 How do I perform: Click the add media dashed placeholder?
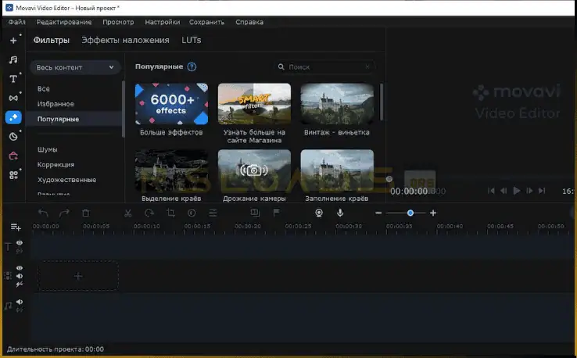pyautogui.click(x=78, y=276)
